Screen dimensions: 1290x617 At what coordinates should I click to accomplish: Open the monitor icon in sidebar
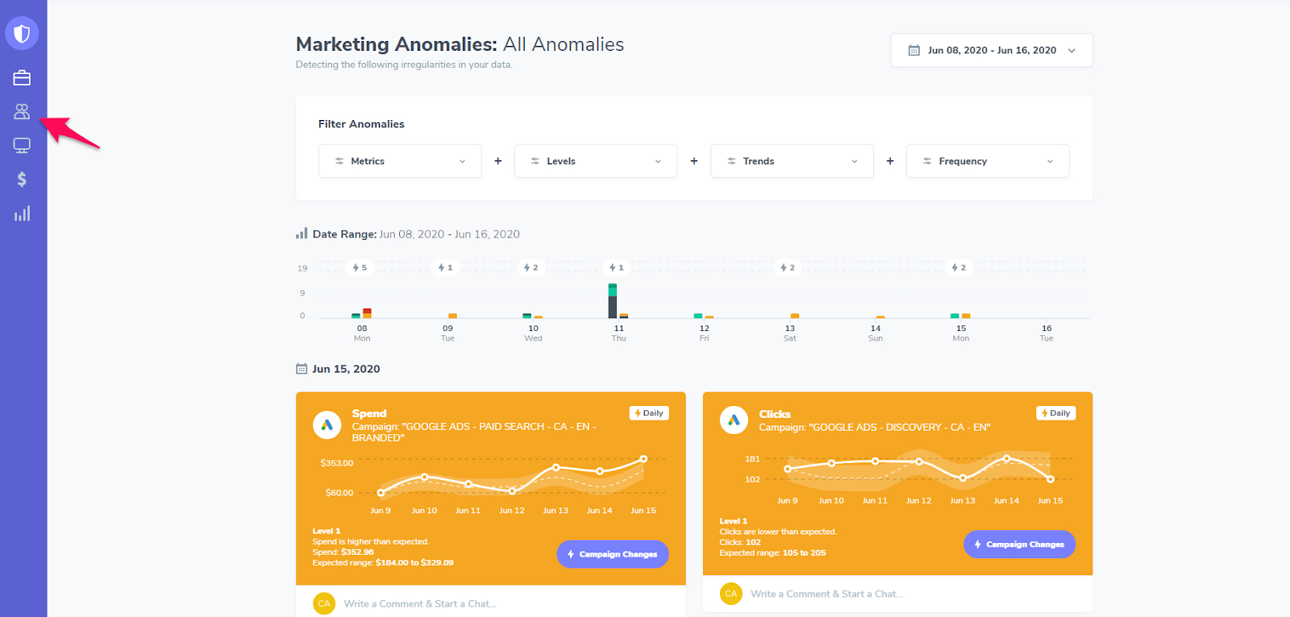pos(22,146)
